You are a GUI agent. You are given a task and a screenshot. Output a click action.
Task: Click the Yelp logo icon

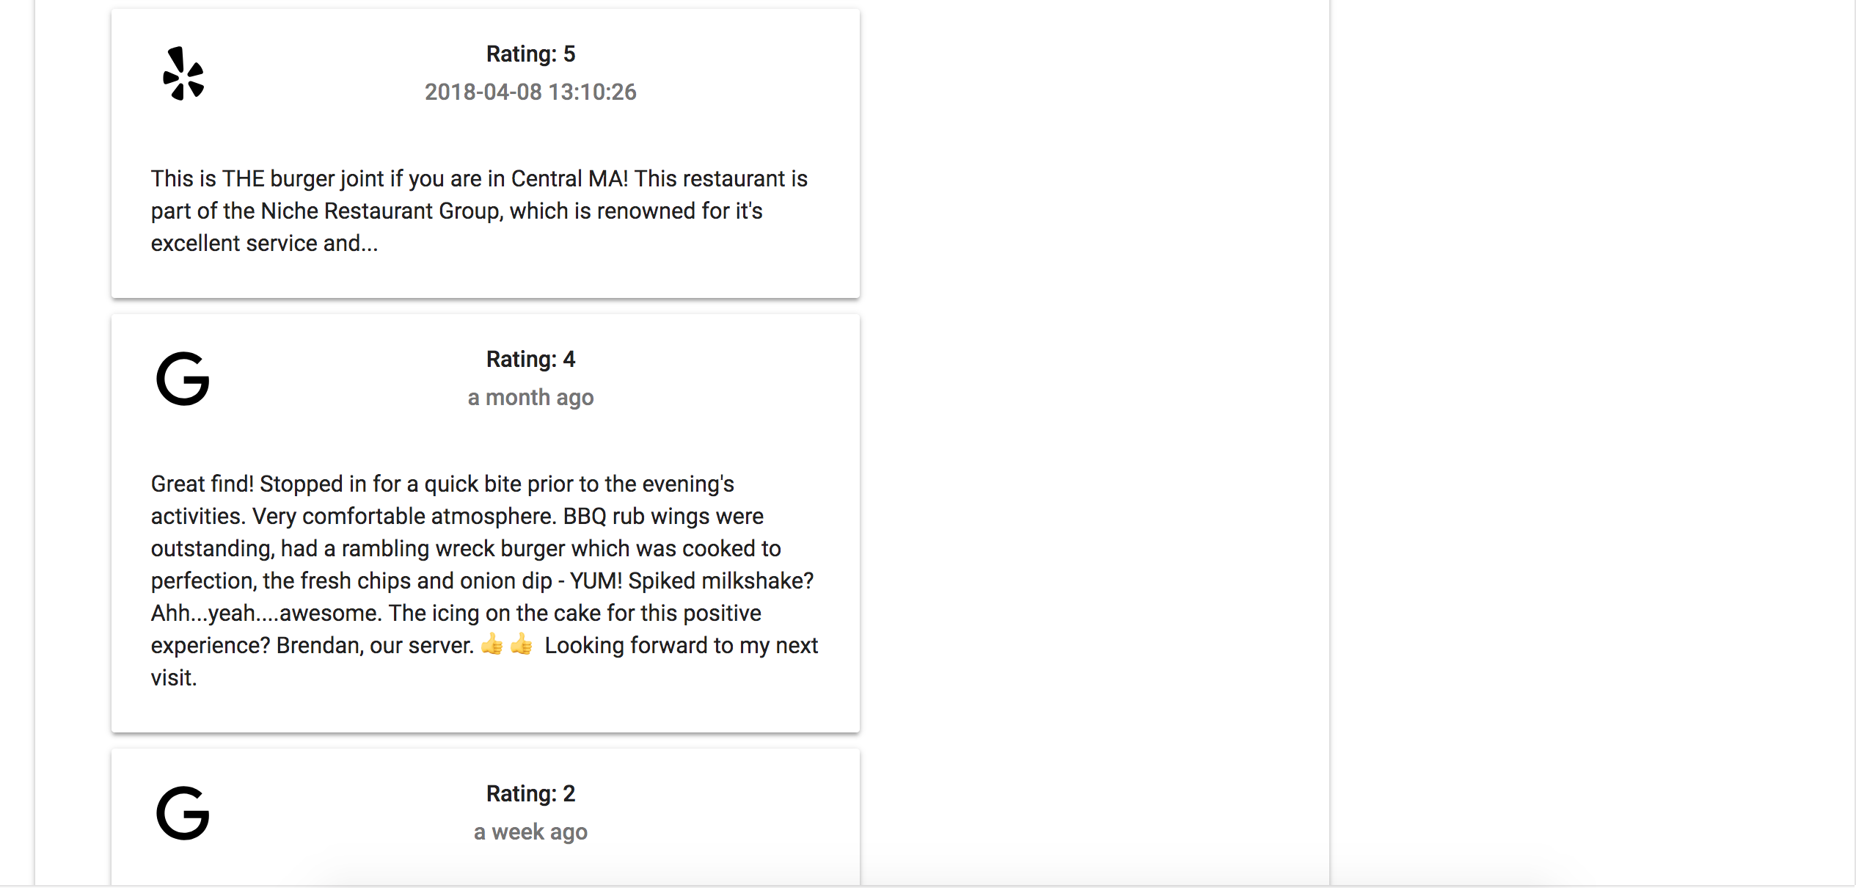click(x=183, y=73)
